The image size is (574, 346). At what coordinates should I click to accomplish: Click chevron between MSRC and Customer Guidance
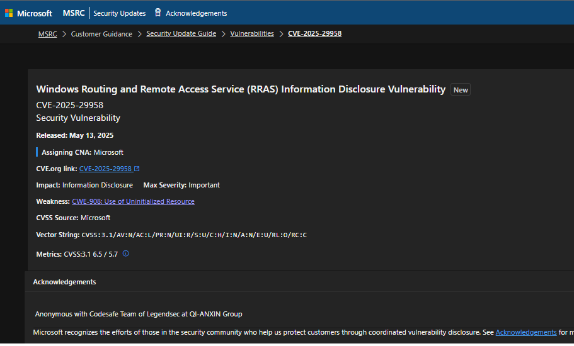(x=63, y=34)
